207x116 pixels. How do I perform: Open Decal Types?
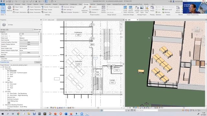point(142,9)
